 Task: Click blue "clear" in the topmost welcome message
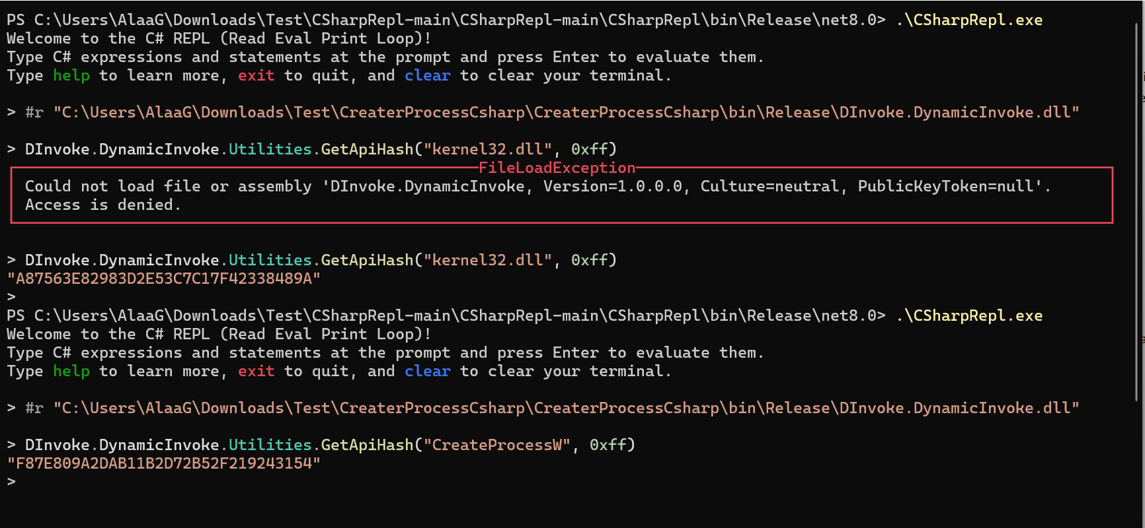(x=427, y=75)
